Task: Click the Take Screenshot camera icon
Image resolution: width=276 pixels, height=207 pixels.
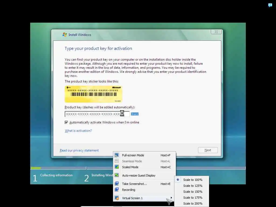Action: [116, 184]
